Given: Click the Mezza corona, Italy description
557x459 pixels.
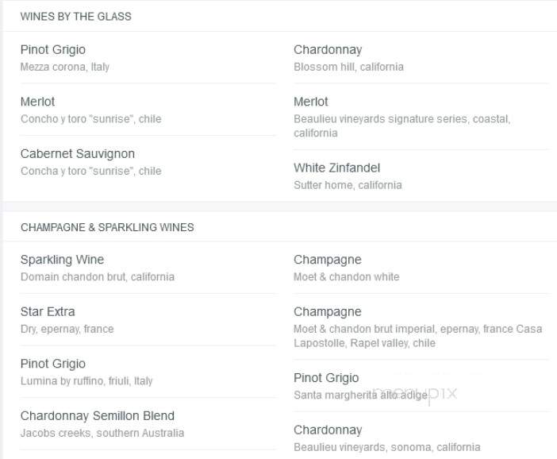Looking at the screenshot, I should pos(65,67).
